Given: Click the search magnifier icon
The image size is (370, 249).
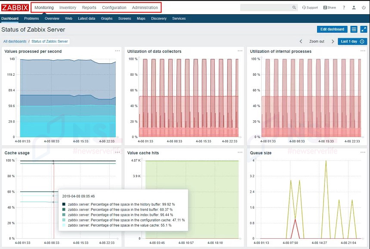Looking at the screenshot, I should click(x=294, y=8).
